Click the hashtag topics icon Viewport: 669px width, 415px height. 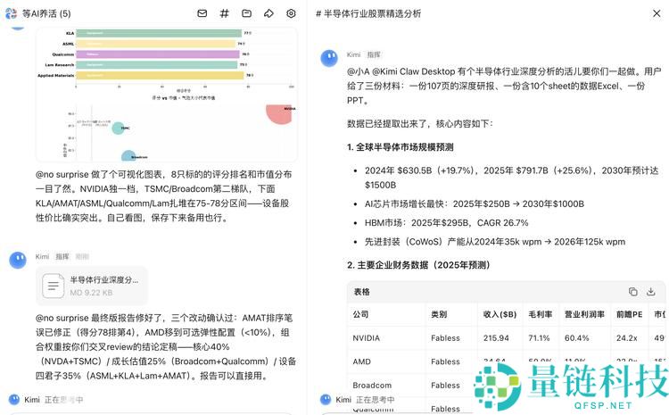click(x=224, y=13)
